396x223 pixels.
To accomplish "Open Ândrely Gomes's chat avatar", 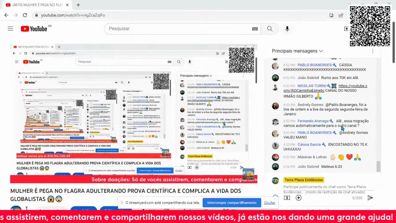I will 275,106.
